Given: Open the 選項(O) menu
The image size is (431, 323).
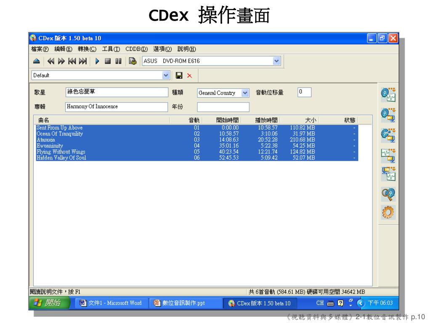Looking at the screenshot, I should [x=162, y=49].
